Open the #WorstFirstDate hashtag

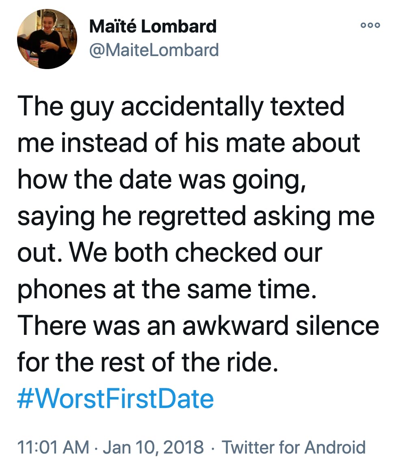(x=115, y=399)
